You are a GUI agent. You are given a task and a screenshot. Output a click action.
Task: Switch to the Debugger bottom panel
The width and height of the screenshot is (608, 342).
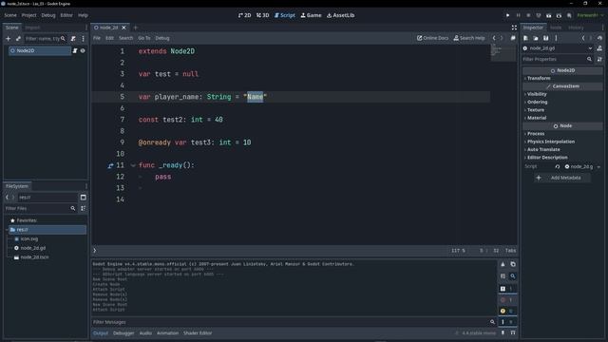pyautogui.click(x=123, y=333)
